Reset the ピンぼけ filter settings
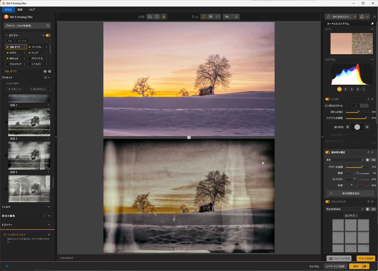 tap(368, 99)
